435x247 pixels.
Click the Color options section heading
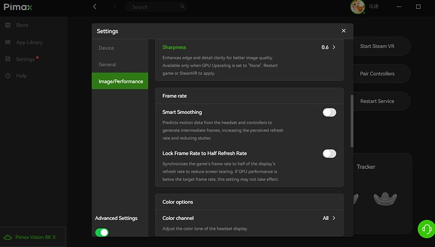pos(178,202)
